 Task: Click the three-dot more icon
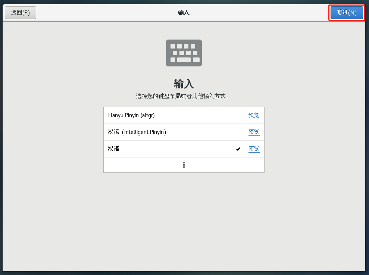pos(184,165)
